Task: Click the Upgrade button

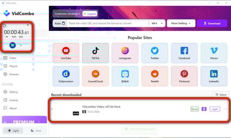Action: [90, 14]
